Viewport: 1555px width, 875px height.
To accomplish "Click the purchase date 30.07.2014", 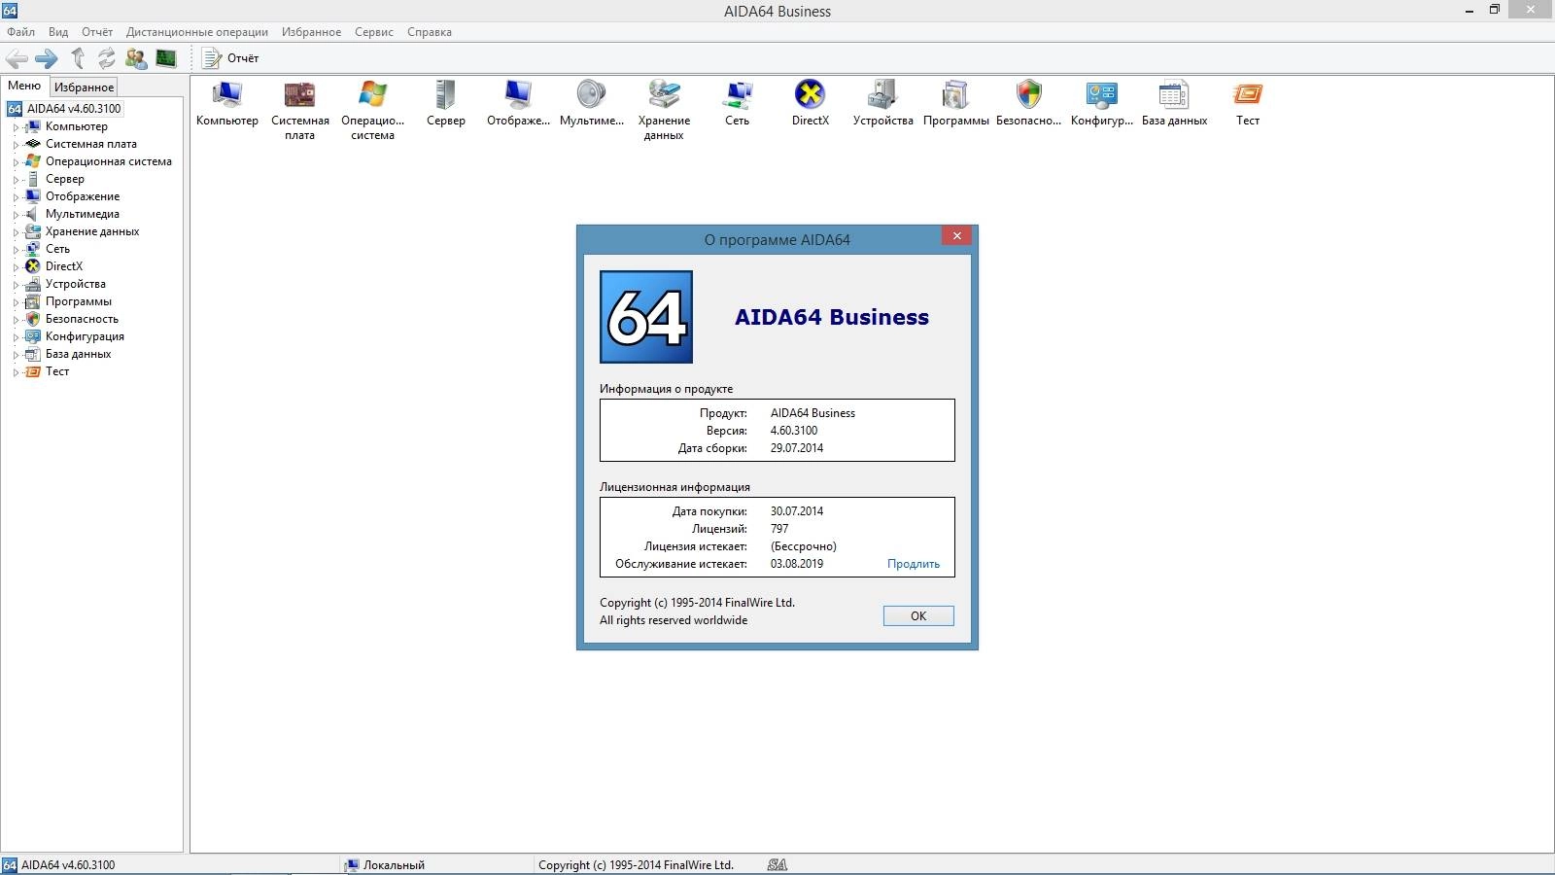I will point(797,511).
